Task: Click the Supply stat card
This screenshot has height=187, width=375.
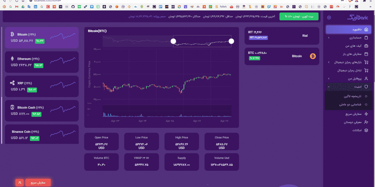Action: (x=182, y=162)
